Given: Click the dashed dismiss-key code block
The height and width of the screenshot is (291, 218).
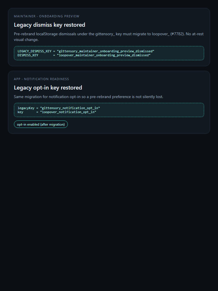Looking at the screenshot, I should [x=109, y=53].
